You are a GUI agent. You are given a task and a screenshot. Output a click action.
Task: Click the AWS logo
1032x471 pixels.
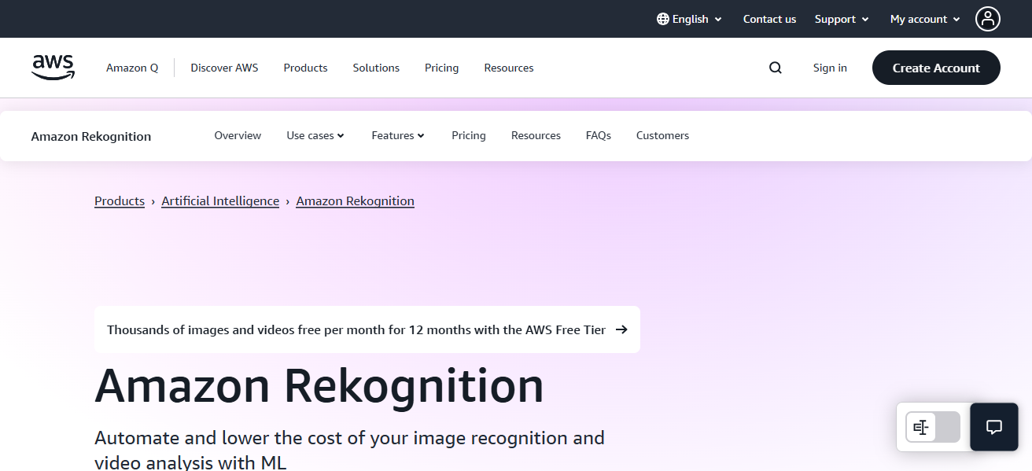[53, 68]
